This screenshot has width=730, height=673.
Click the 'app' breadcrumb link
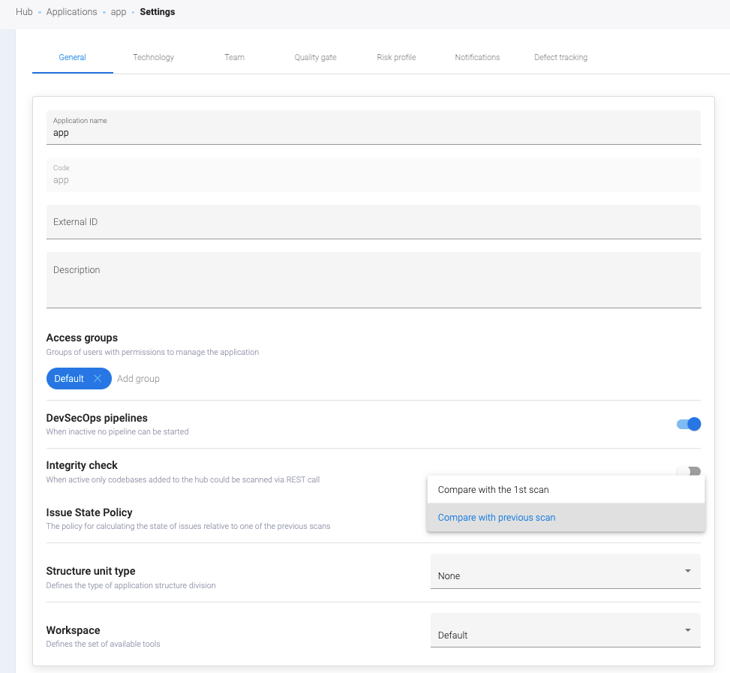point(119,12)
